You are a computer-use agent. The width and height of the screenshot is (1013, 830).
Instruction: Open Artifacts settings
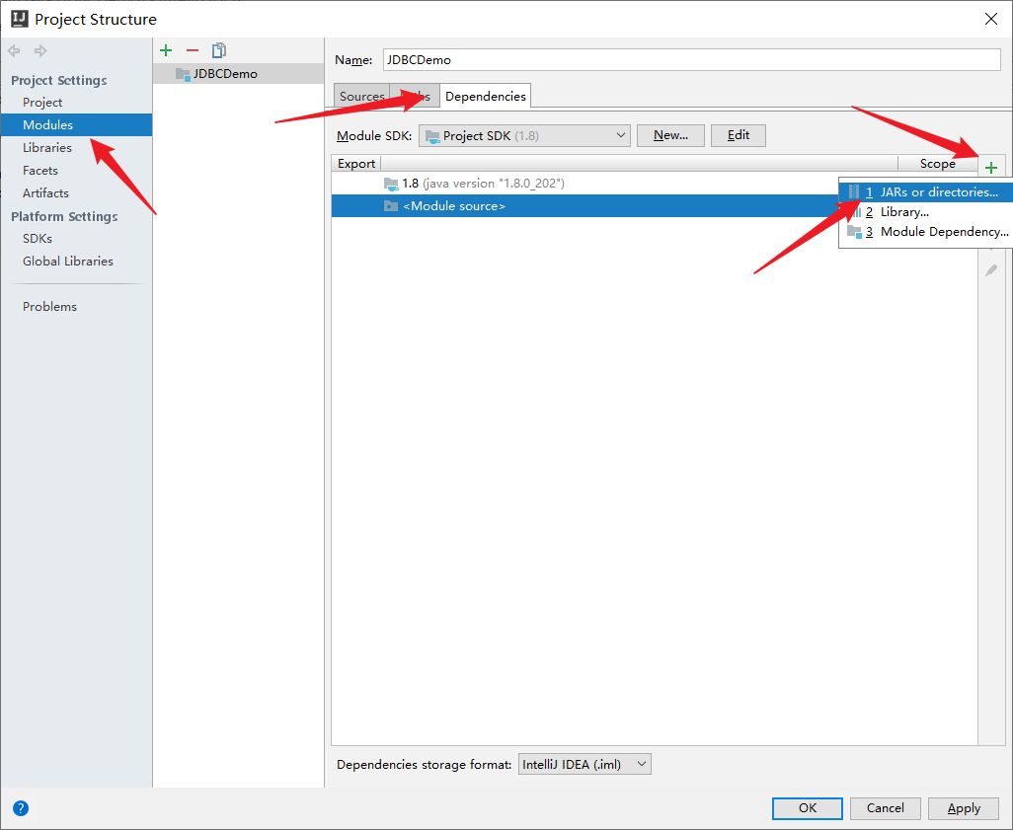pyautogui.click(x=45, y=193)
